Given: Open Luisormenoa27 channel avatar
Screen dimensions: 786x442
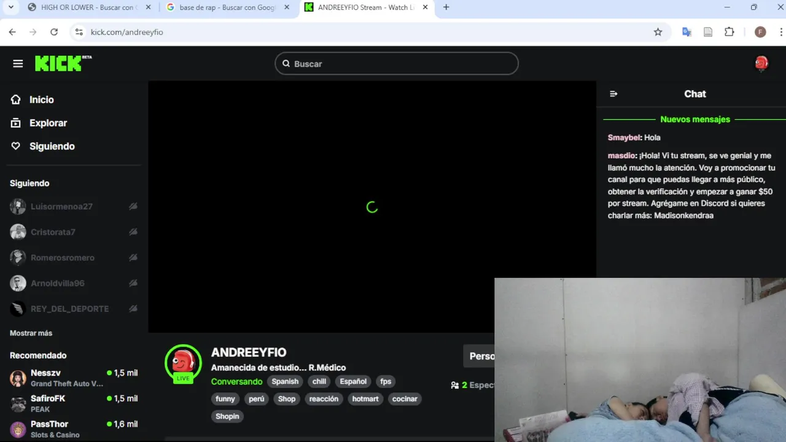Looking at the screenshot, I should [x=18, y=206].
